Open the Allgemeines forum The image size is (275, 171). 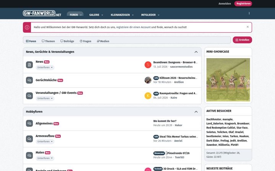point(44,123)
